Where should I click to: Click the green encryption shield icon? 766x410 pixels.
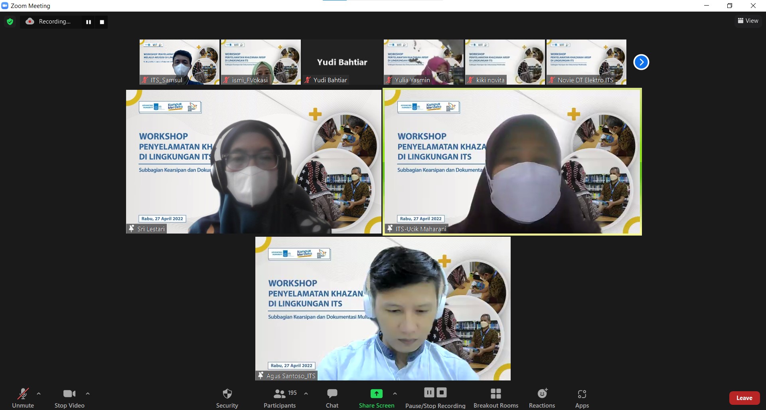click(10, 22)
